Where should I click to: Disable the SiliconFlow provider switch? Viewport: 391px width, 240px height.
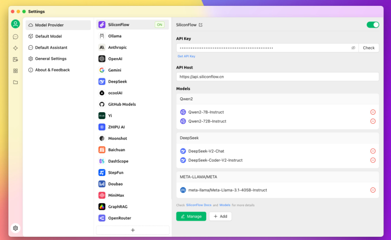coord(373,25)
